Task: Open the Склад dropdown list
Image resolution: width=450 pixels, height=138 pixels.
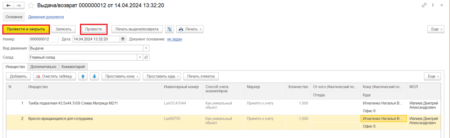Action: (140, 57)
